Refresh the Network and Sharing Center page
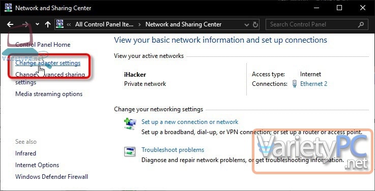 pyautogui.click(x=255, y=24)
